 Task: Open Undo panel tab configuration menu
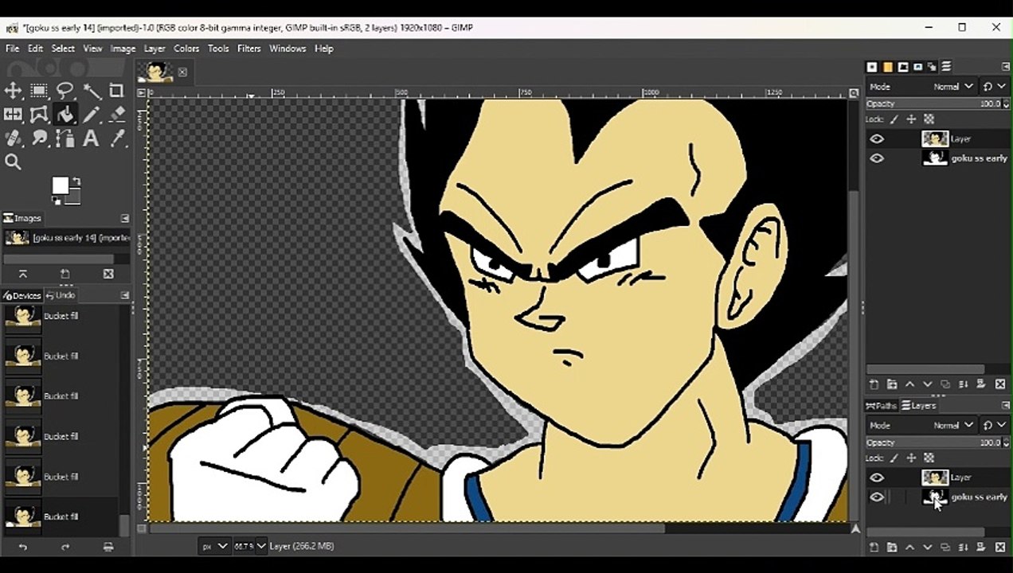point(125,295)
